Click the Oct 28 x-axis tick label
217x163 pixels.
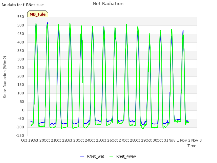click(x=129, y=140)
